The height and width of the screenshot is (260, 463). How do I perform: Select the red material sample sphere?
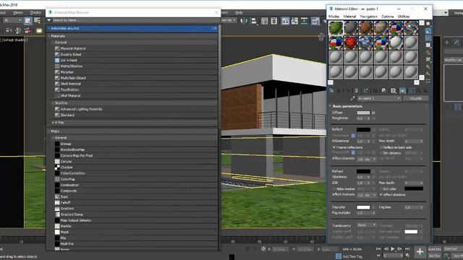tap(351, 43)
